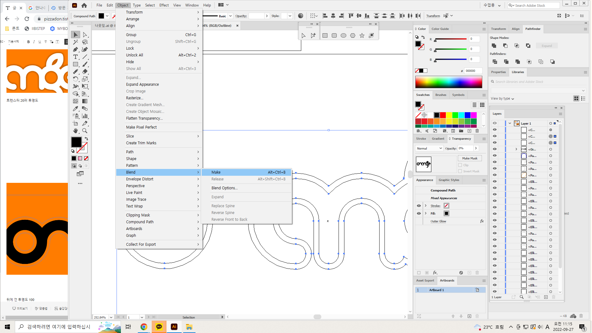Select the Artboard tool
Screen dimensions: 592x333
point(76,124)
